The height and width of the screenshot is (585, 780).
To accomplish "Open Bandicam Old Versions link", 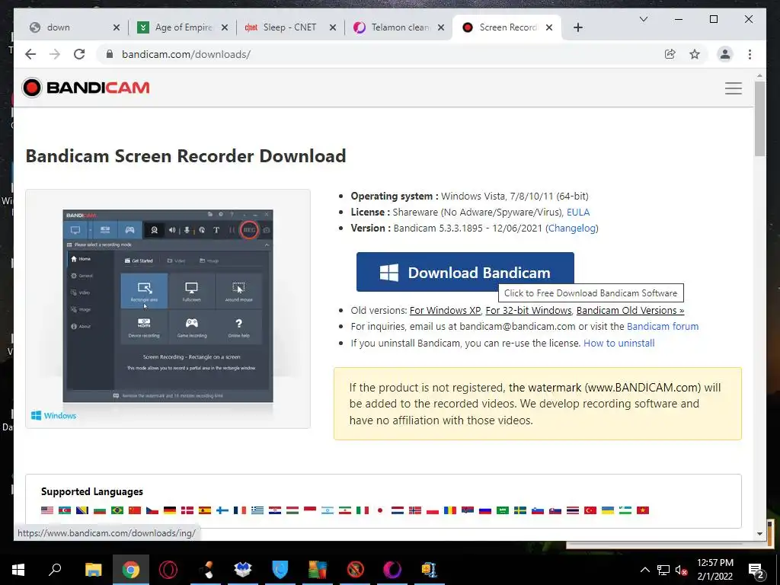I will [630, 311].
